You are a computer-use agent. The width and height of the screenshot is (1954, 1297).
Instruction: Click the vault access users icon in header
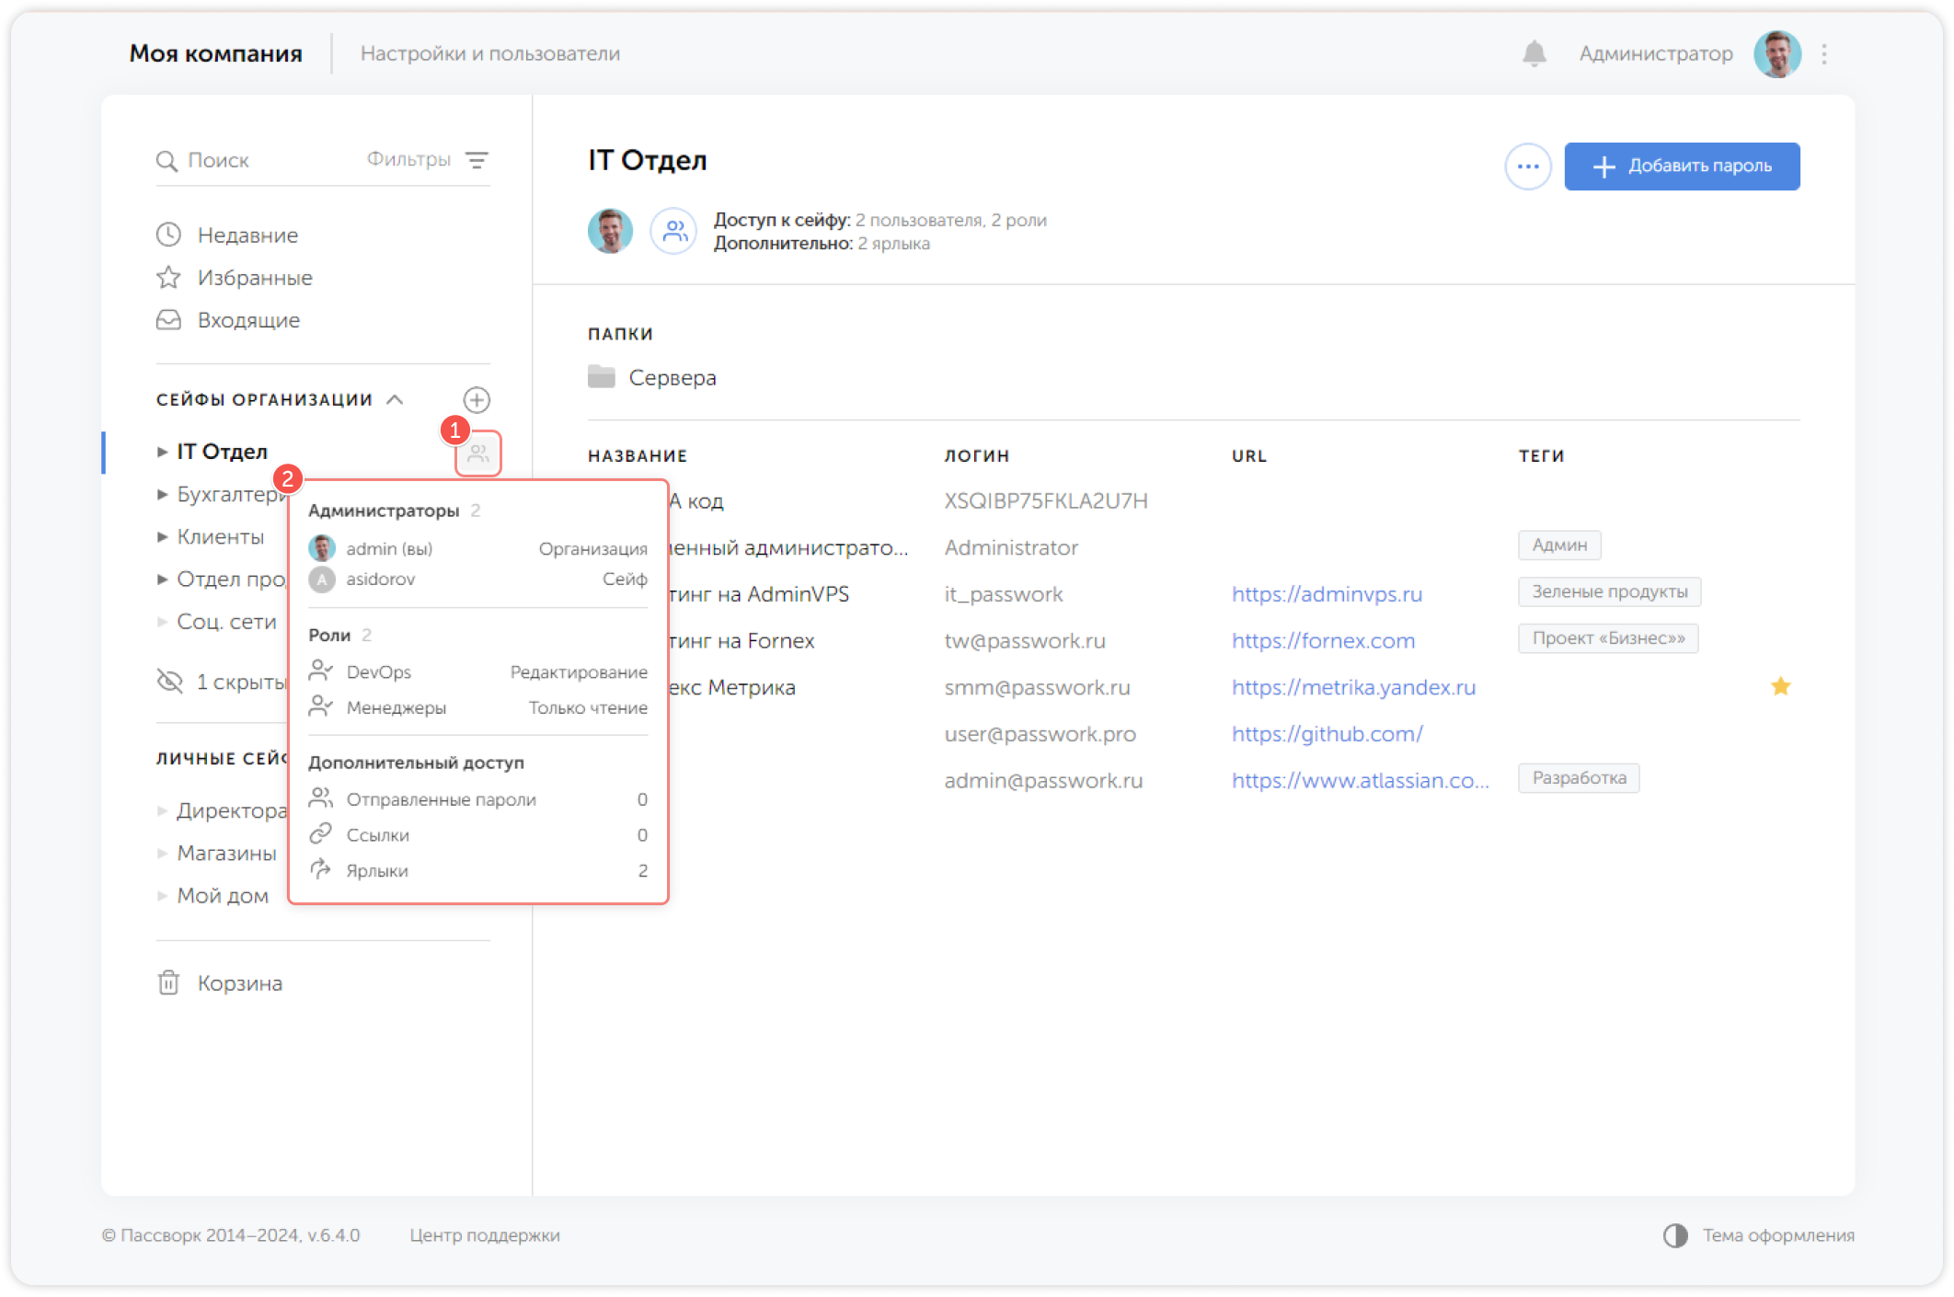pos(674,231)
